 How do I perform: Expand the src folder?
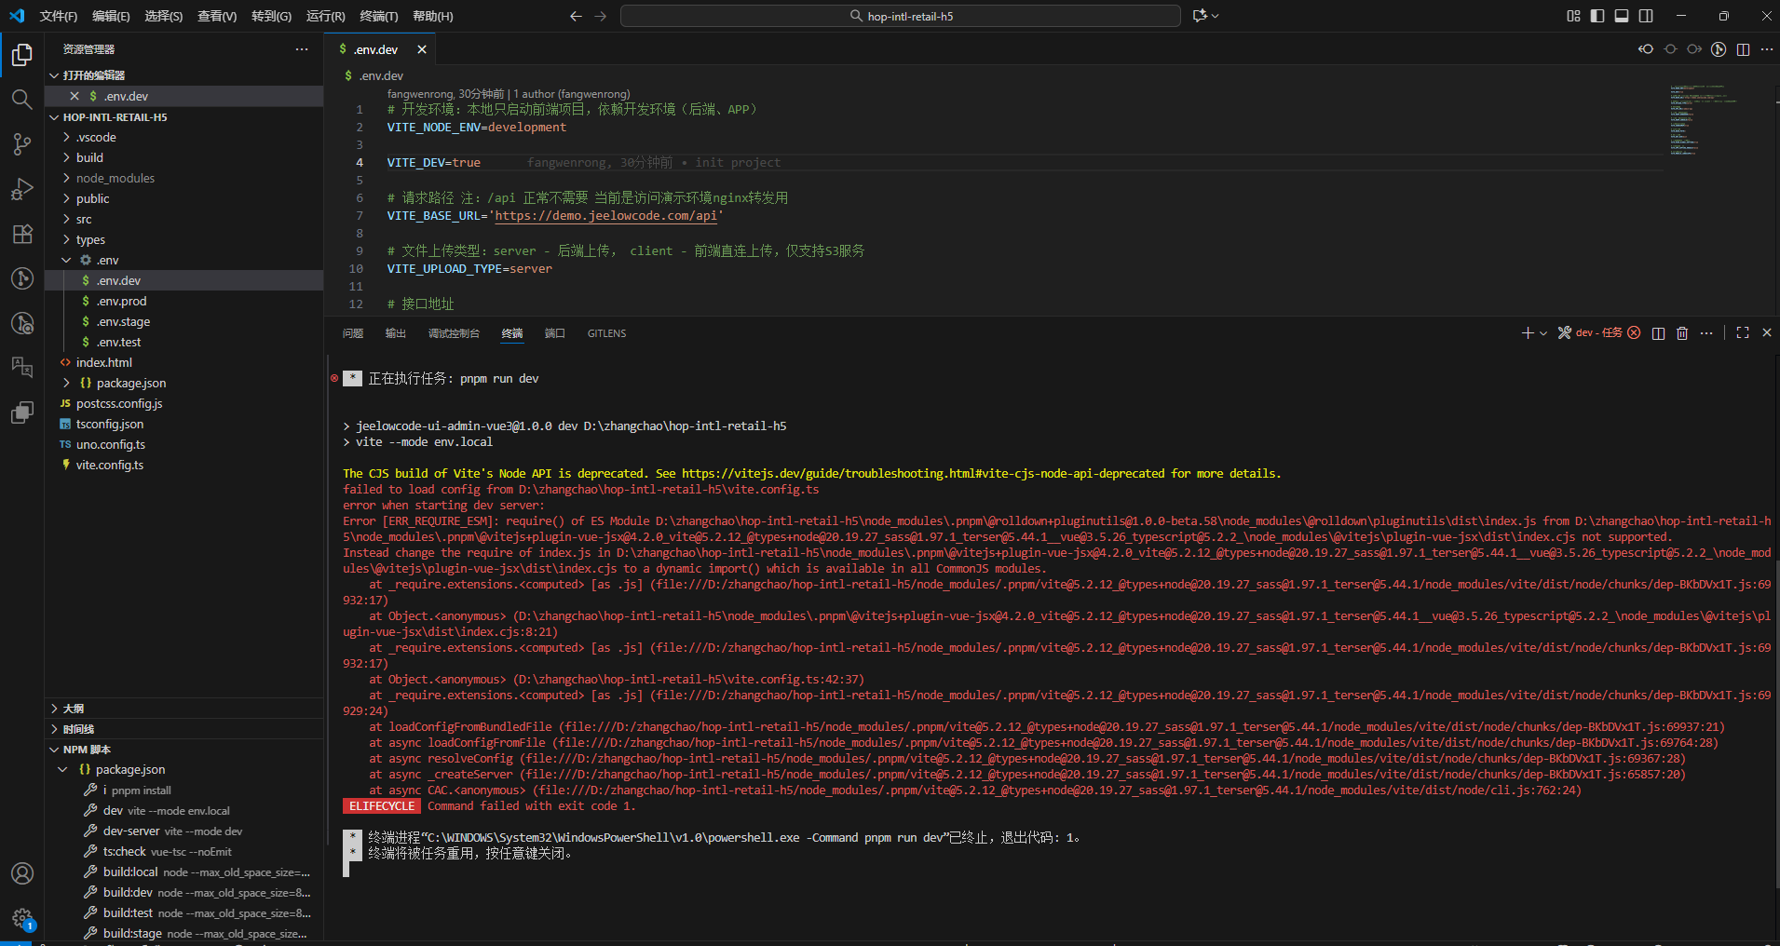click(x=84, y=220)
